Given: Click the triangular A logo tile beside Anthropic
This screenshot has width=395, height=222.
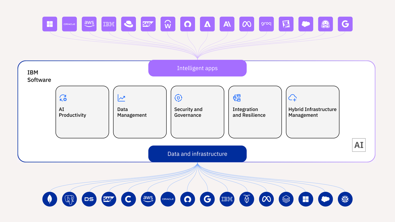Looking at the screenshot, I should (207, 24).
